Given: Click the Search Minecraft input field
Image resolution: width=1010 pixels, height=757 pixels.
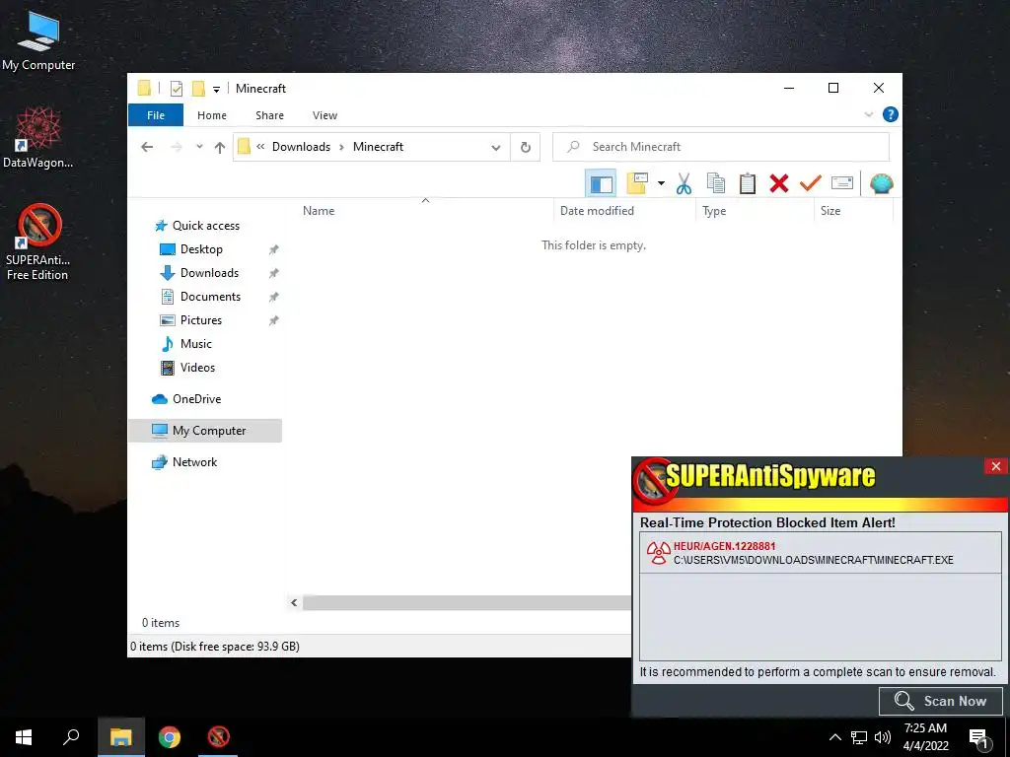Looking at the screenshot, I should pyautogui.click(x=721, y=147).
